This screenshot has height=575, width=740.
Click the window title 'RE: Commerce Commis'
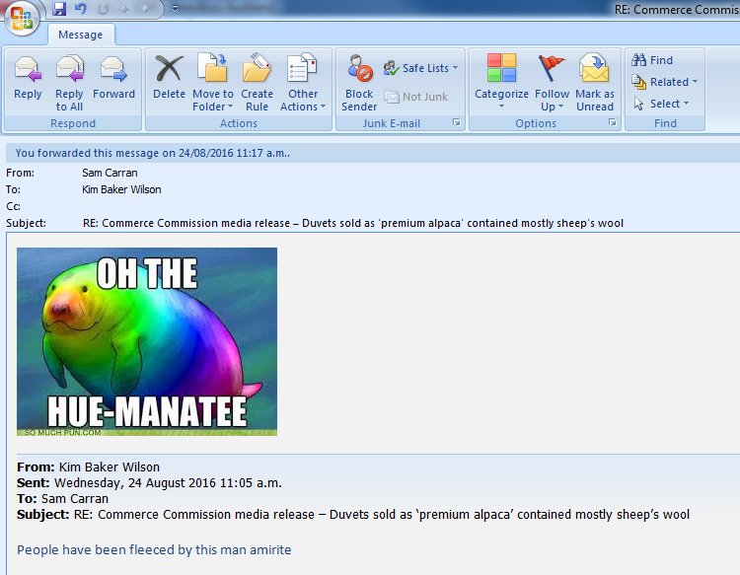[x=677, y=10]
